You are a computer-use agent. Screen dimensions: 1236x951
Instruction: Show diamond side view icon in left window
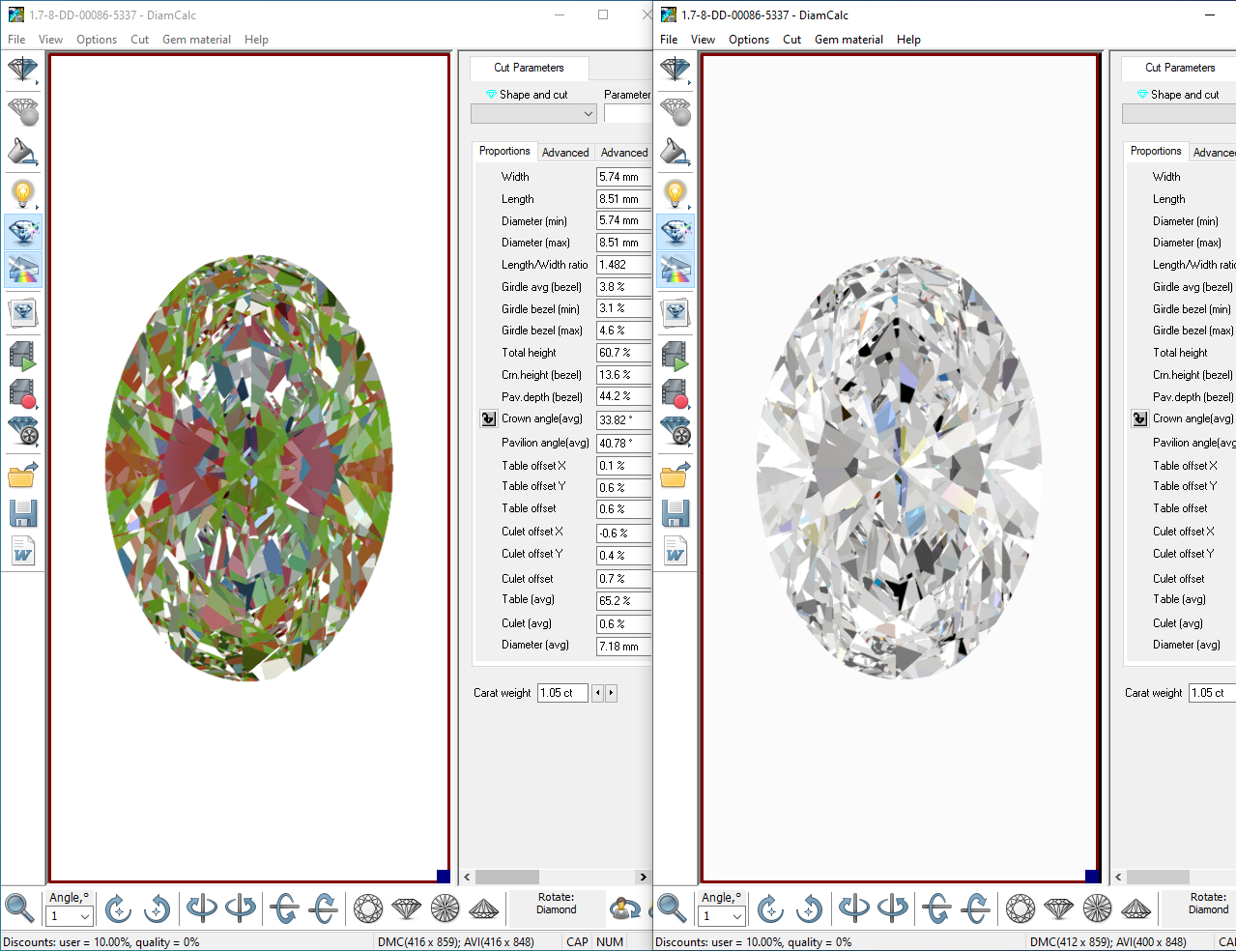407,908
